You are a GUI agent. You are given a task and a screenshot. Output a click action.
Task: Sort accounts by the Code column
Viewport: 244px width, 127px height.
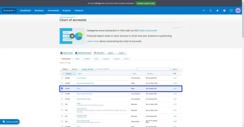click(x=69, y=74)
